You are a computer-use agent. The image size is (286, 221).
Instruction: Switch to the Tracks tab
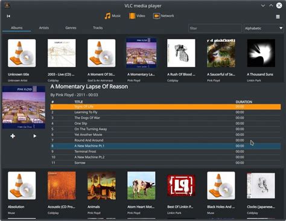point(98,28)
